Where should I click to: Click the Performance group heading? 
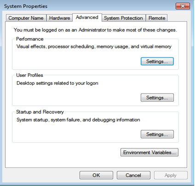click(x=30, y=39)
